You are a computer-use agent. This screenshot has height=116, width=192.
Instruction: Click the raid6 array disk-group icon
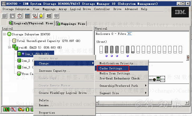tap(15, 47)
